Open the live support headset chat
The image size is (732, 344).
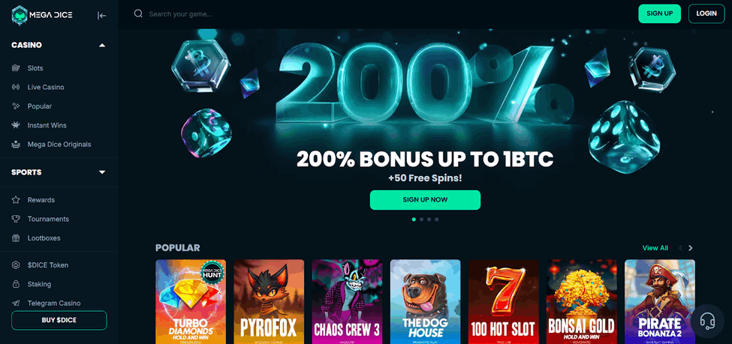pos(707,321)
